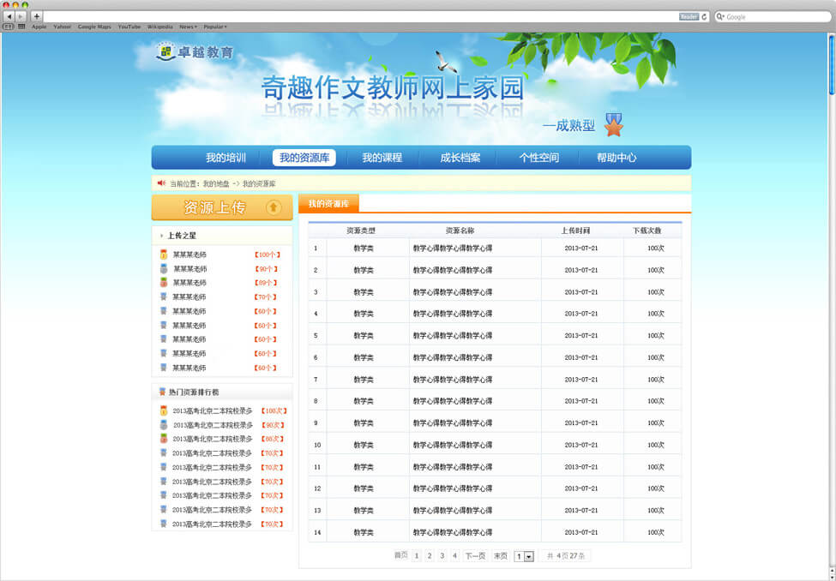Click the reload icon in address bar
The height and width of the screenshot is (581, 836).
pos(704,16)
